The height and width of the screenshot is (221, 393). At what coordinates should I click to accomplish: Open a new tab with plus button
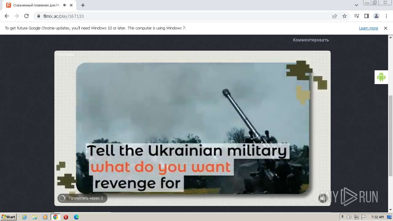click(83, 5)
